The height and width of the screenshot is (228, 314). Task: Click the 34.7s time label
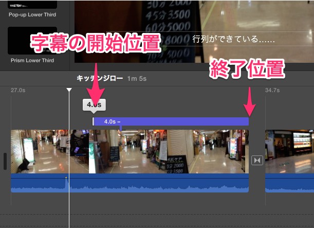(272, 90)
